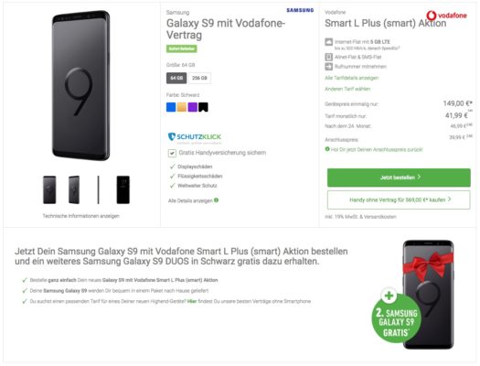
Task: Select the 64 GB size option
Action: pos(176,78)
